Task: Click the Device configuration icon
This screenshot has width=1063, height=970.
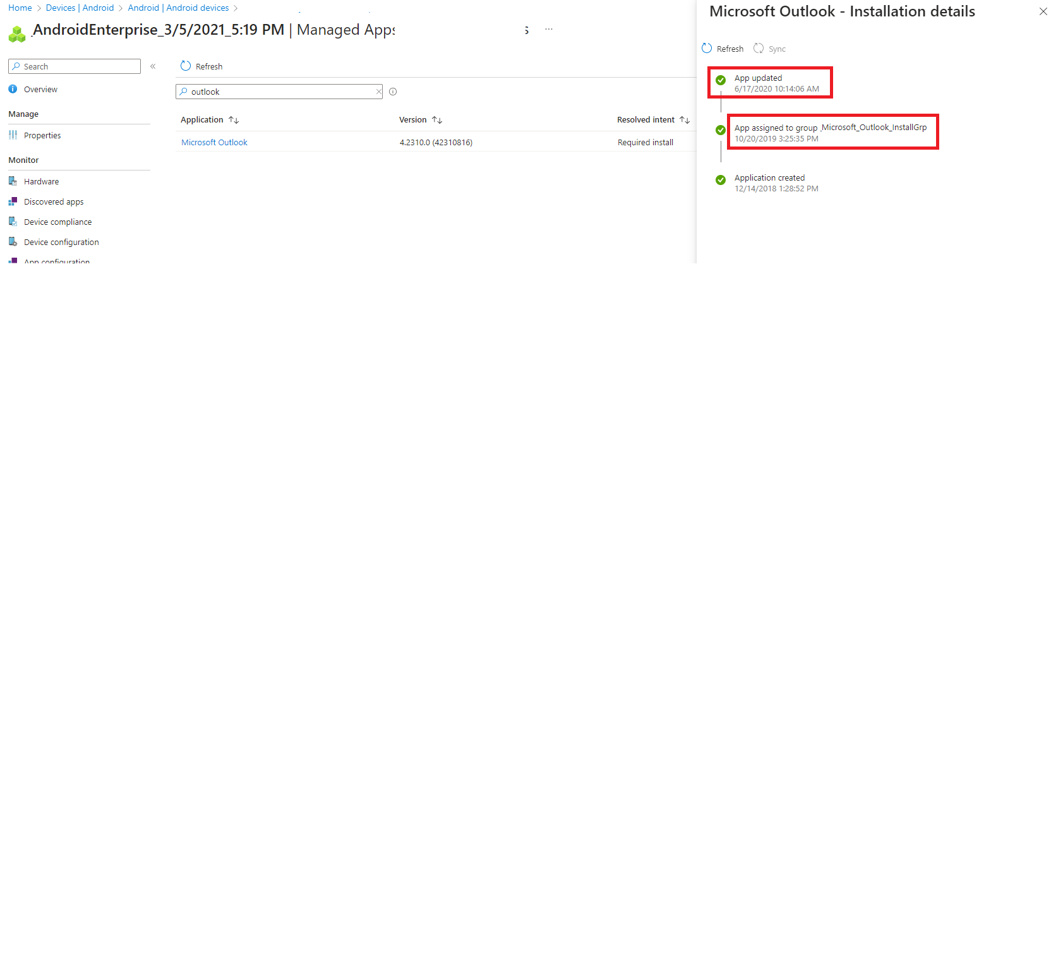Action: [x=13, y=242]
